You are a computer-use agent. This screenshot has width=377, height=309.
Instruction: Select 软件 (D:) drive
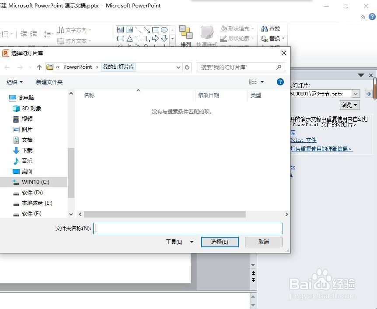coord(28,193)
